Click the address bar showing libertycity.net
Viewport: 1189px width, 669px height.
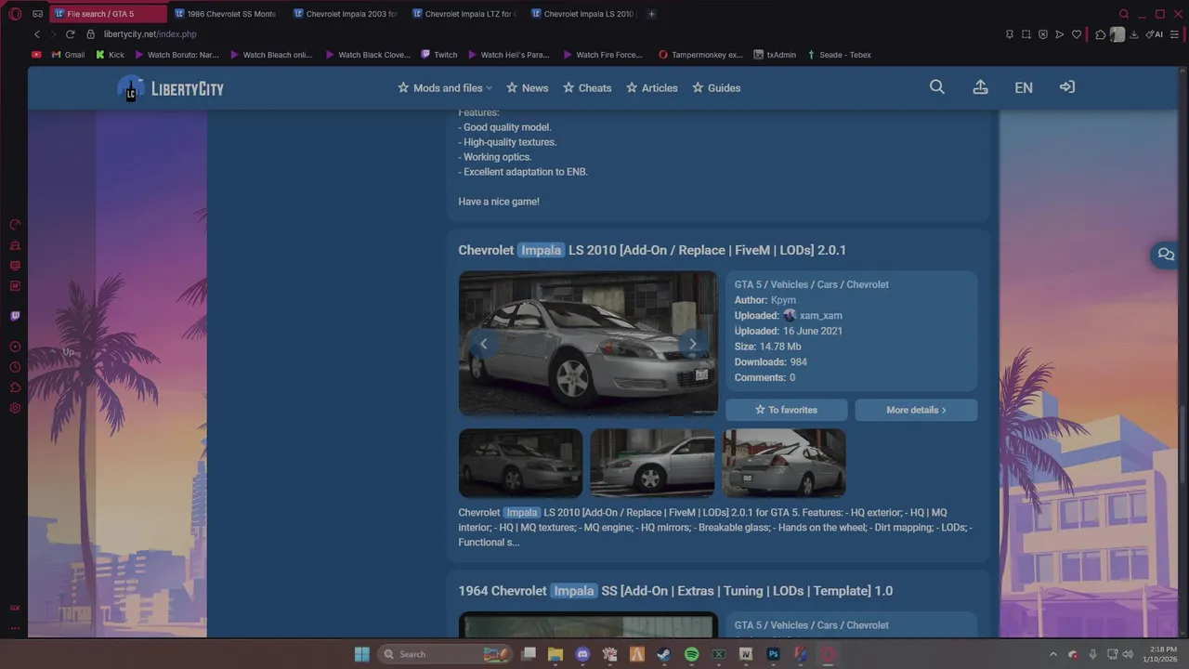click(x=150, y=34)
